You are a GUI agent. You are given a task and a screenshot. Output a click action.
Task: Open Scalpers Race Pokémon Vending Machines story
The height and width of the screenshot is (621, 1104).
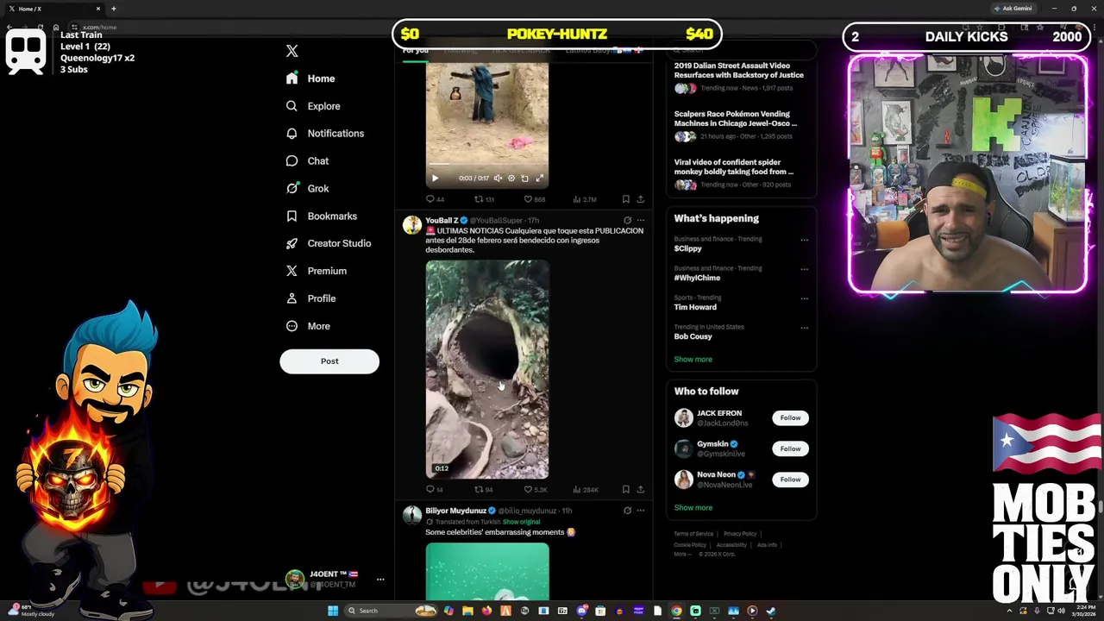tap(742, 125)
